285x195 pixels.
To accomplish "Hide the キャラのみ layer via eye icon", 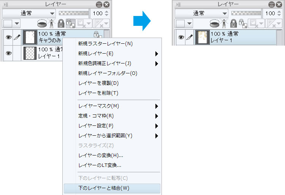I will click(x=8, y=37).
